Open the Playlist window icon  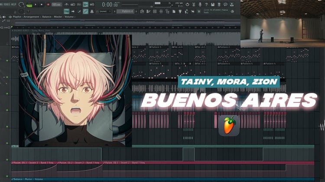point(142,12)
